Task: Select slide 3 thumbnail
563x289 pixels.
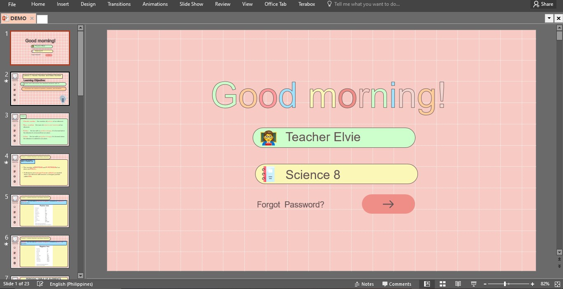Action: click(40, 129)
